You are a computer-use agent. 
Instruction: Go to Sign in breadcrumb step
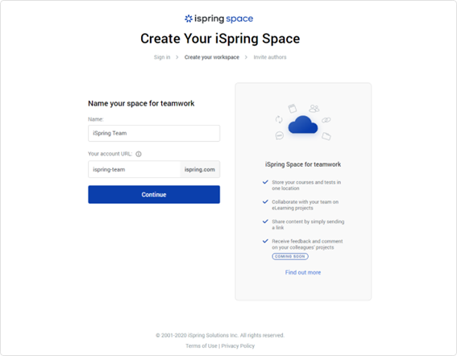pos(162,57)
